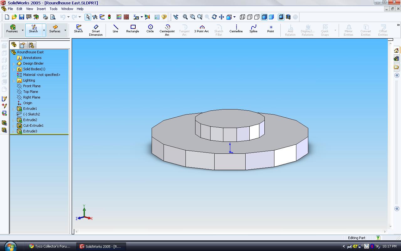This screenshot has height=251, width=401.
Task: Toggle Shadows in Shaded Mode
Action: tap(281, 17)
